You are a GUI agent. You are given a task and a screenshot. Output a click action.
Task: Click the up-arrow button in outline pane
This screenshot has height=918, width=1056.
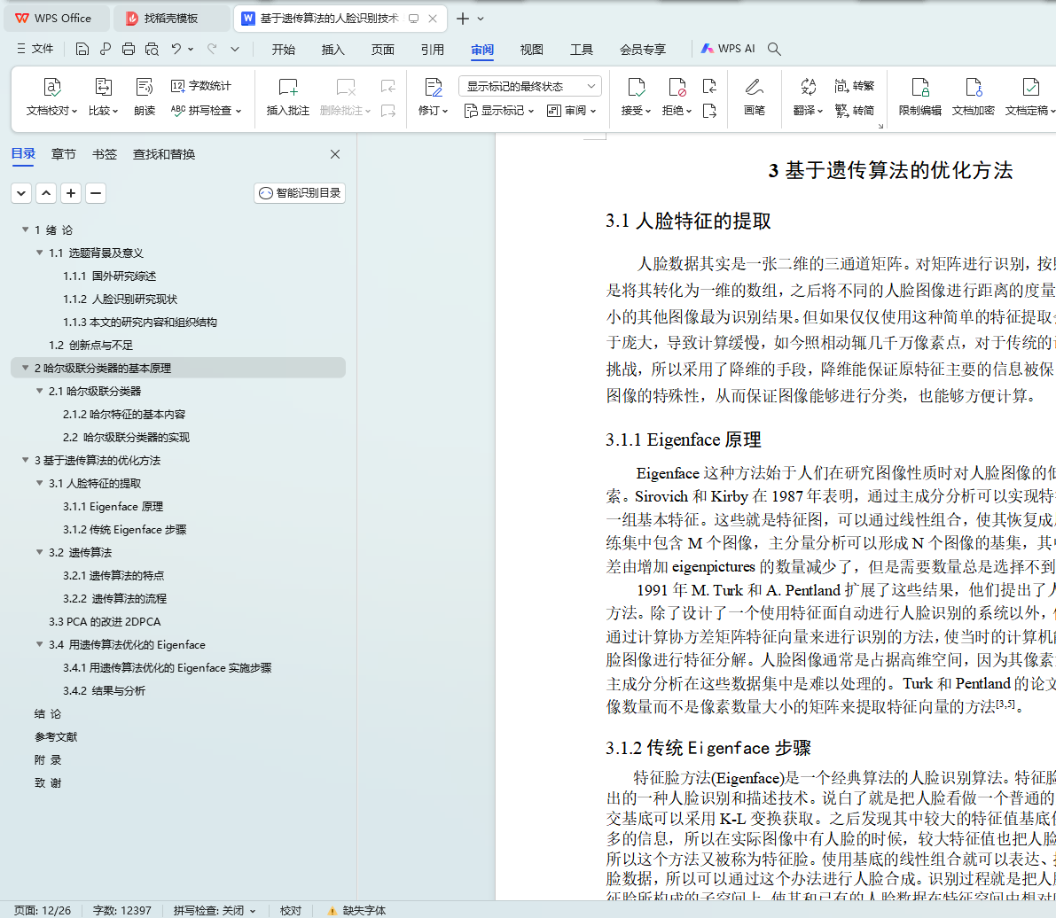pos(46,193)
